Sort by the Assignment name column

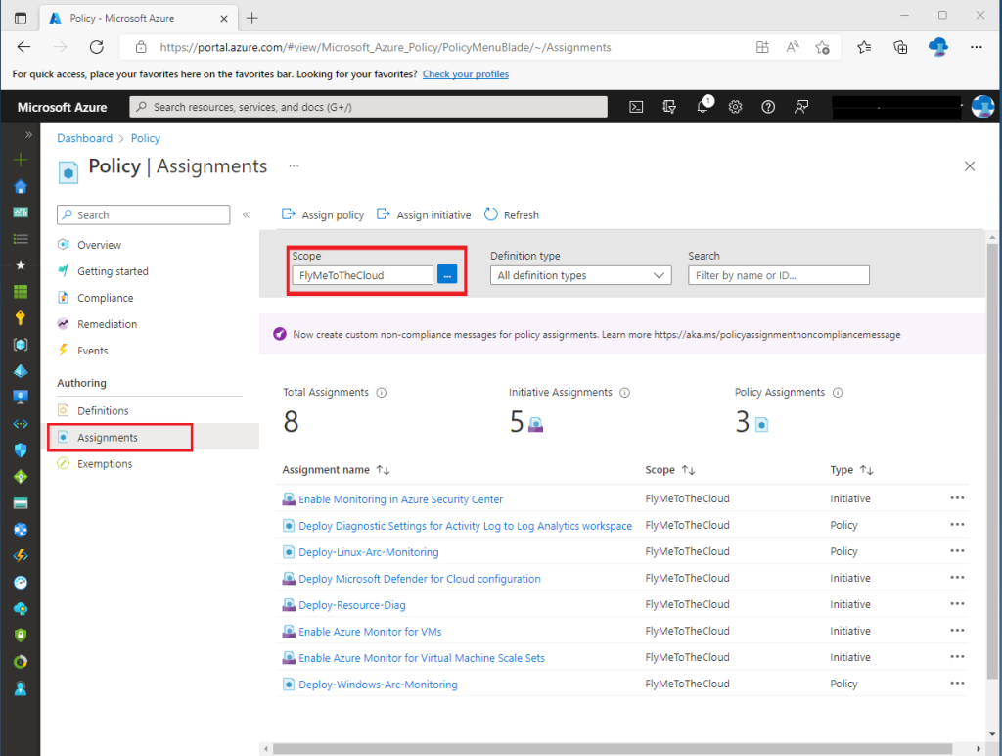pyautogui.click(x=383, y=471)
